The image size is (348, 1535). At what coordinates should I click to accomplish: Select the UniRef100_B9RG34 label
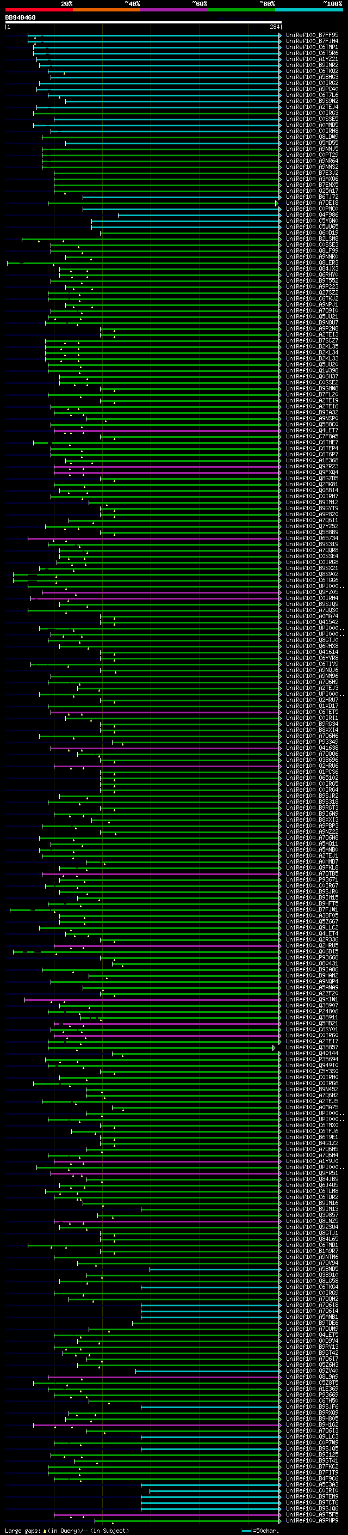(x=312, y=724)
